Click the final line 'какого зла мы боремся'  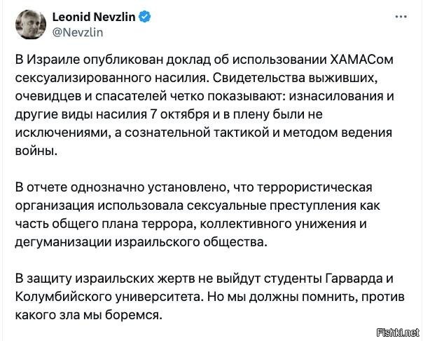coord(89,315)
